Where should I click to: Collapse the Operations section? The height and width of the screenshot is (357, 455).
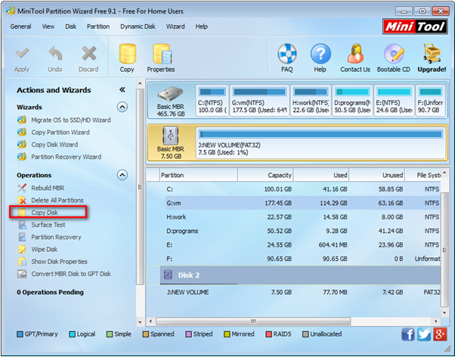click(x=122, y=175)
